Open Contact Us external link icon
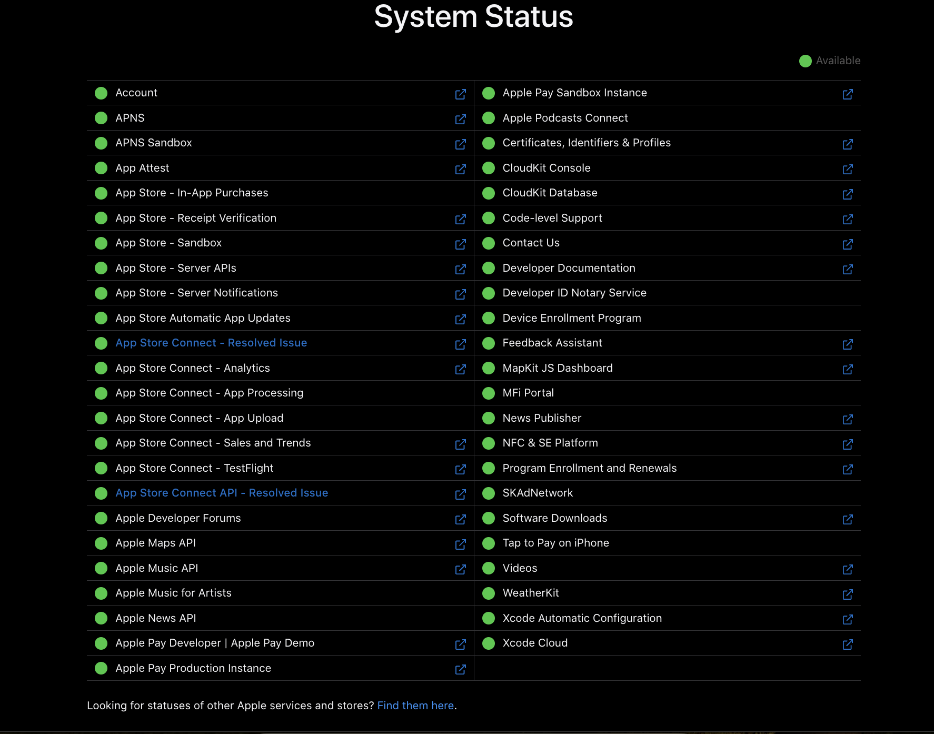934x734 pixels. pos(848,244)
